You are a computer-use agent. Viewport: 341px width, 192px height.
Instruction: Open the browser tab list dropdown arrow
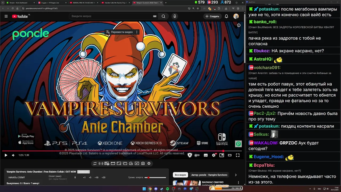point(2,3)
